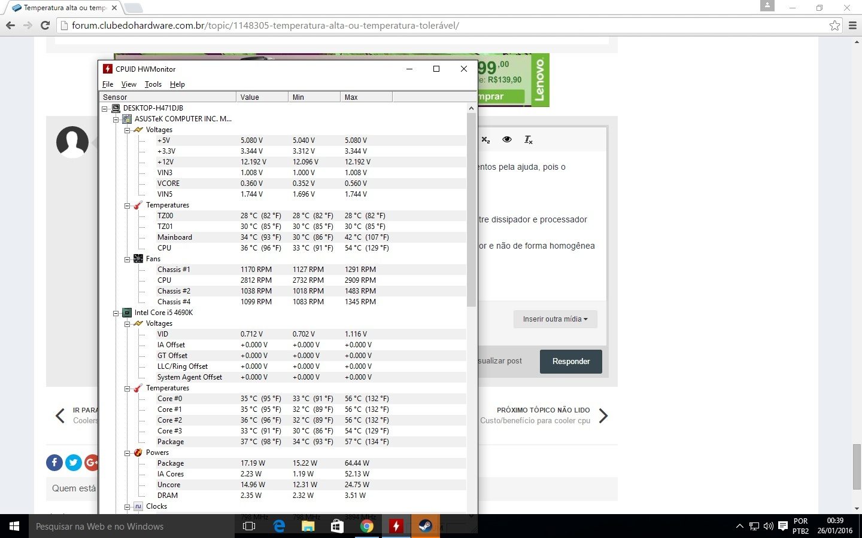Select the Intel Core i5 processor icon

click(127, 313)
